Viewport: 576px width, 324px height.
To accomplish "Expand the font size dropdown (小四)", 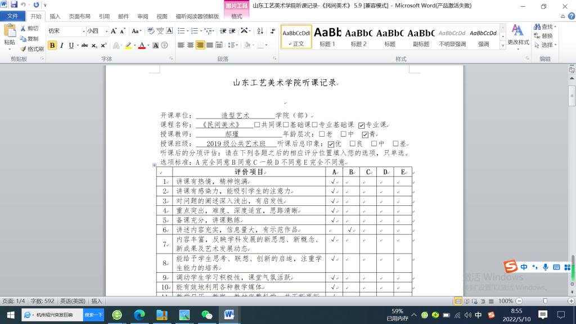I will (x=105, y=31).
